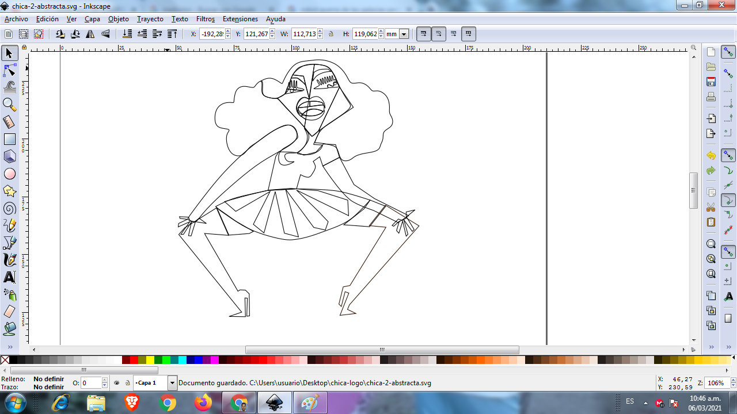
Task: Increase the Y position spinner
Action: click(x=272, y=32)
